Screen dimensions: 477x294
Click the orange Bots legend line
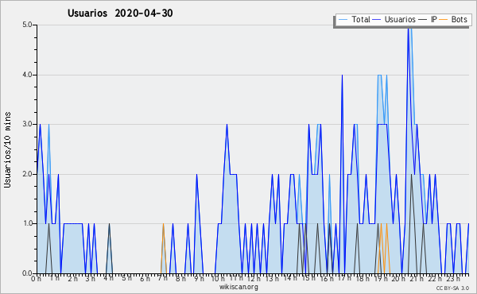coord(444,20)
